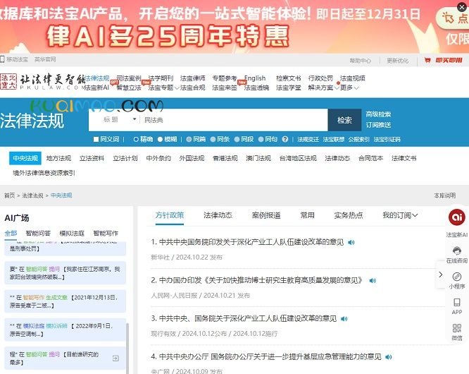Screen dimensions: 469x374
Task: Click the 检索 search button
Action: 344,120
